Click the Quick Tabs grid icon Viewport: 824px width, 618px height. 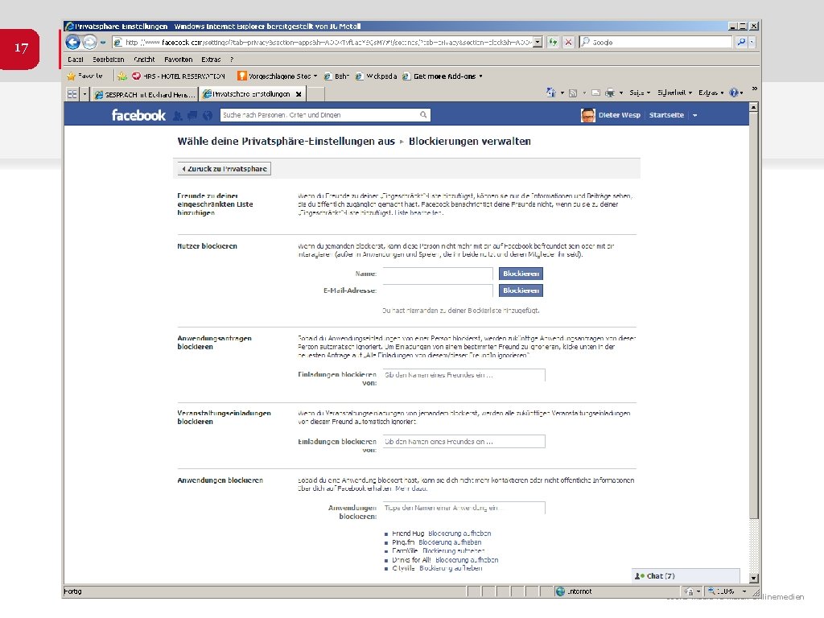point(72,94)
